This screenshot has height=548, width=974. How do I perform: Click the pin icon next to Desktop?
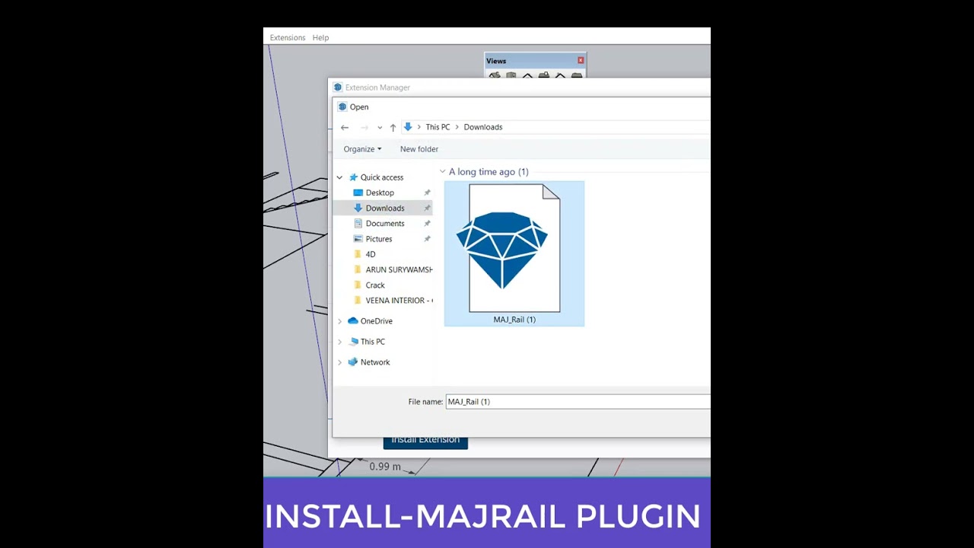point(427,193)
